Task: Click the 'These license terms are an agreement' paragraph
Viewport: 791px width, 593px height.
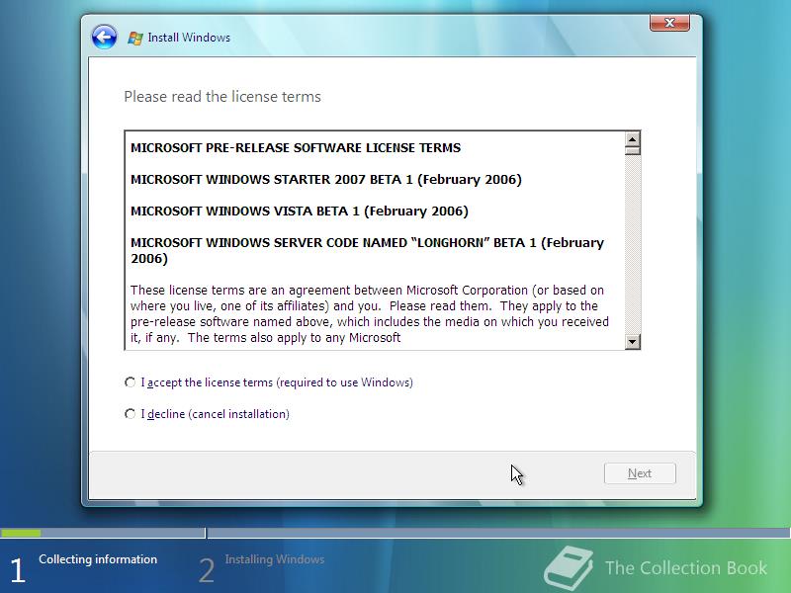Action: click(370, 313)
